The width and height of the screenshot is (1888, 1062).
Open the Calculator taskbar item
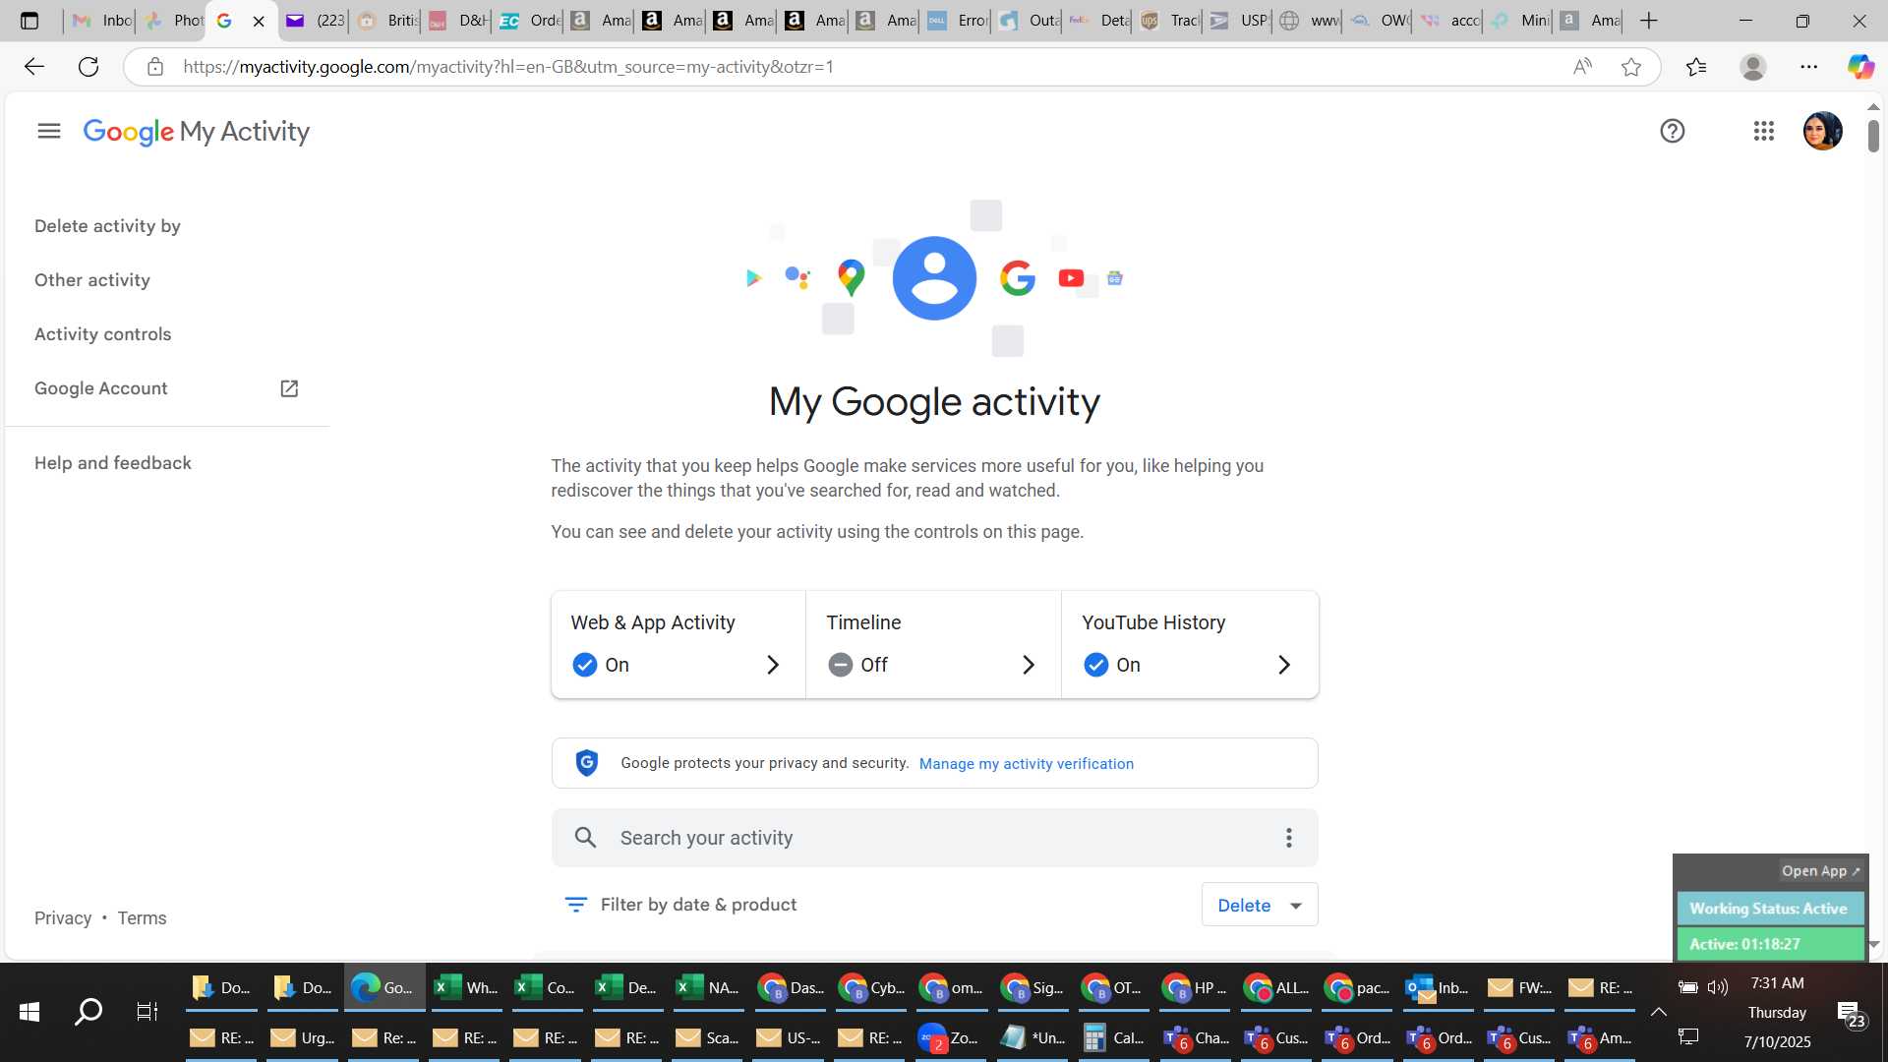tap(1115, 1038)
